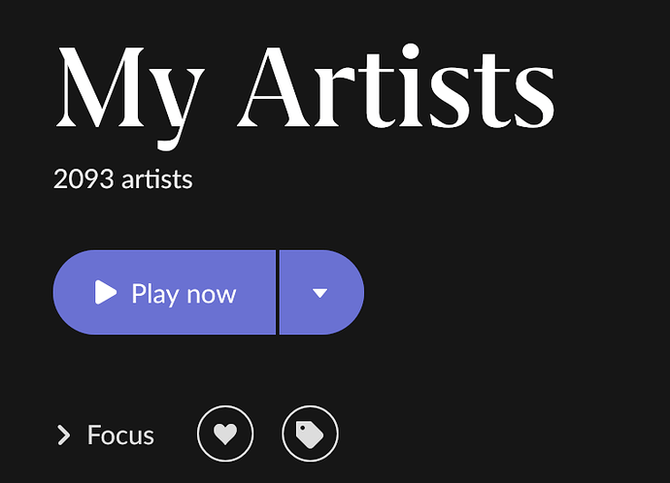This screenshot has width=670, height=483.
Task: Filter artists by favorites with heart button
Action: pyautogui.click(x=225, y=434)
